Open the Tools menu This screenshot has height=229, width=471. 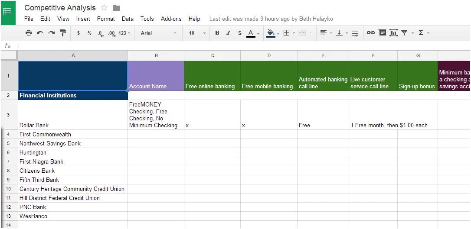point(147,19)
